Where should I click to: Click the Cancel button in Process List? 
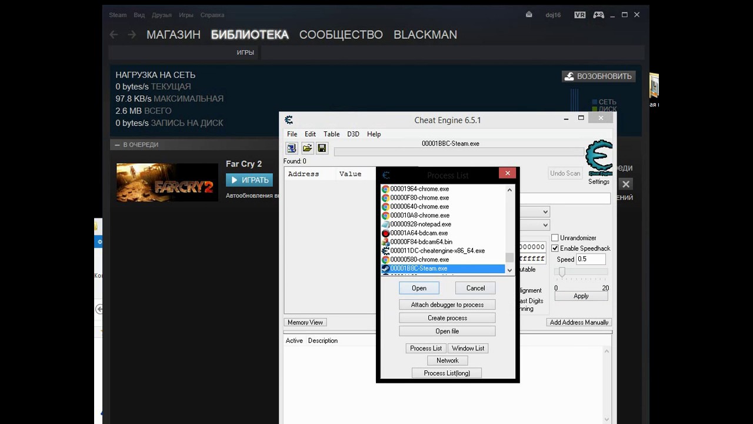475,288
